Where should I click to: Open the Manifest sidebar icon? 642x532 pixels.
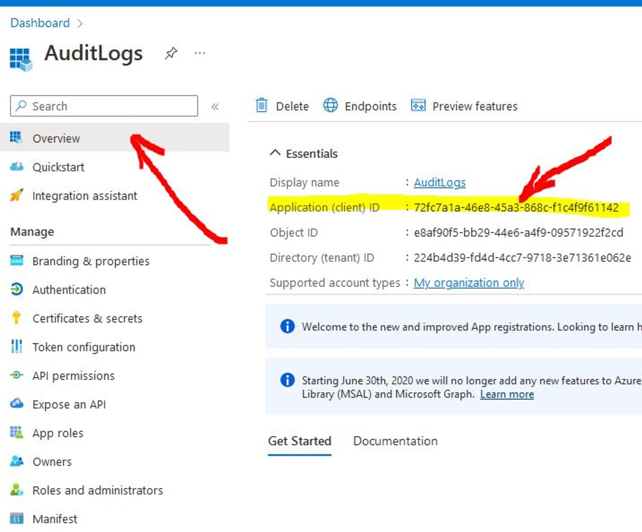click(16, 518)
